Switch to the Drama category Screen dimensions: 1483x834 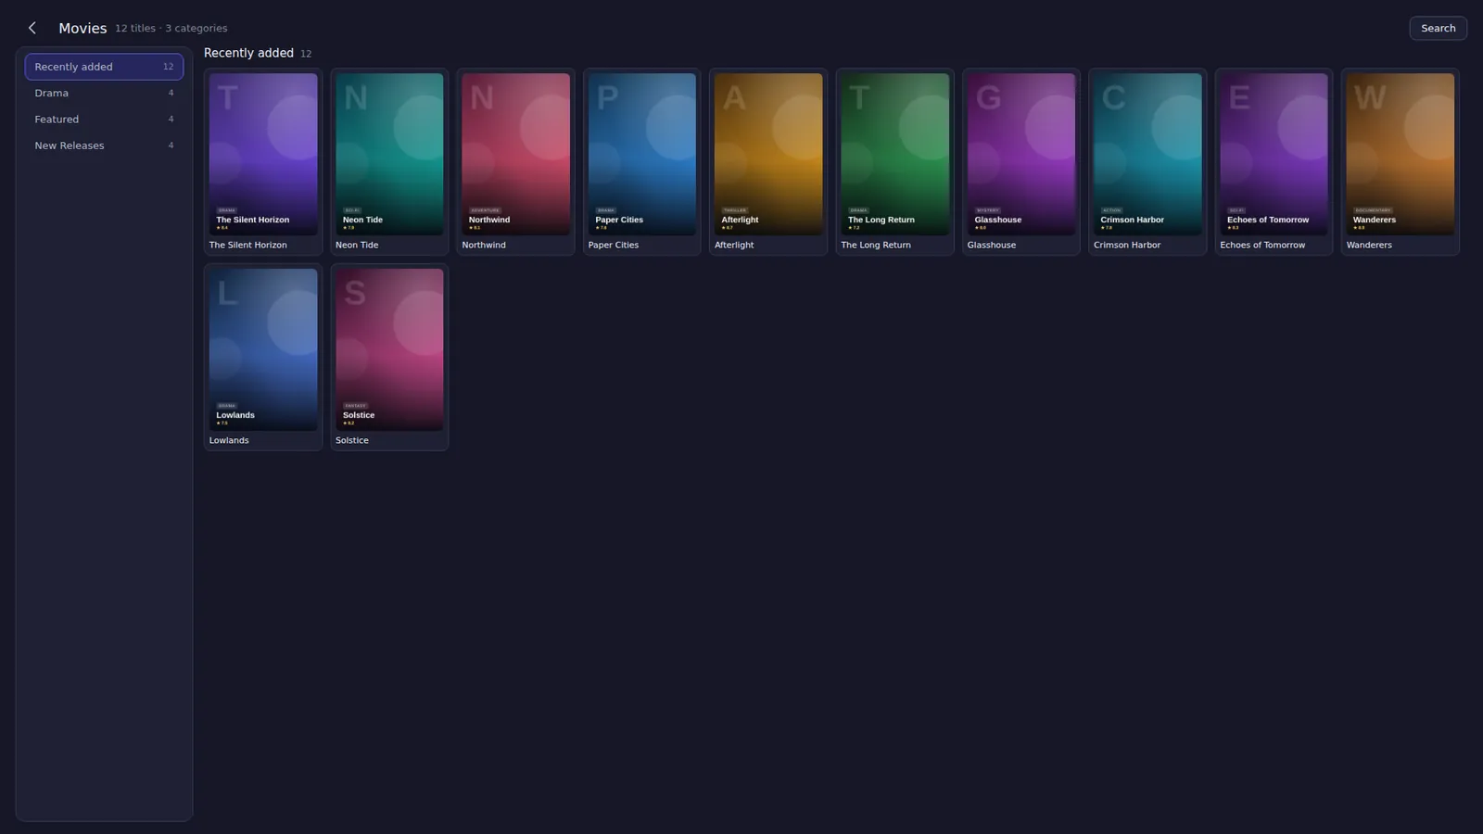[104, 93]
